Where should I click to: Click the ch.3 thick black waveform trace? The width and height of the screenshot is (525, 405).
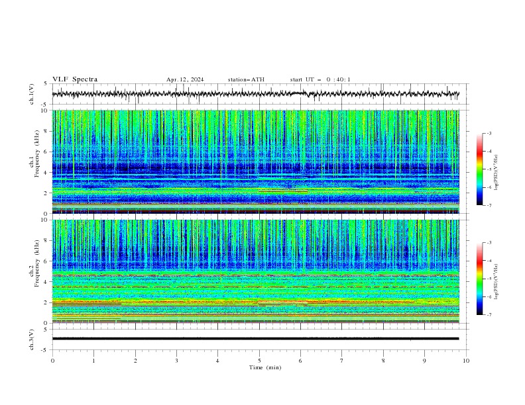(x=255, y=339)
